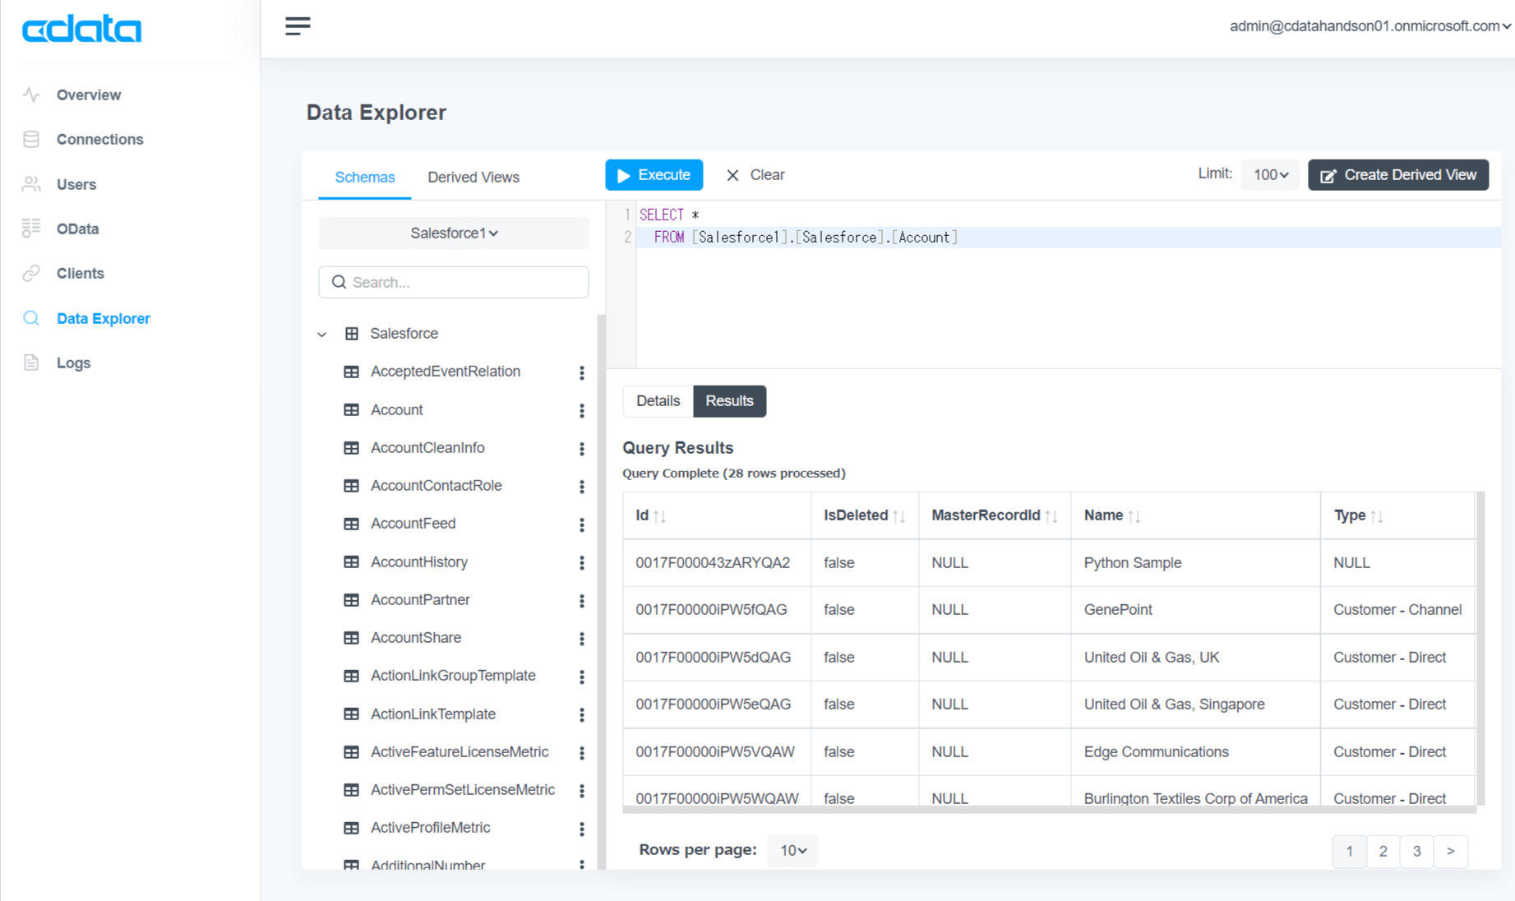Image resolution: width=1515 pixels, height=901 pixels.
Task: Switch to the Derived Views tab
Action: [x=473, y=178]
